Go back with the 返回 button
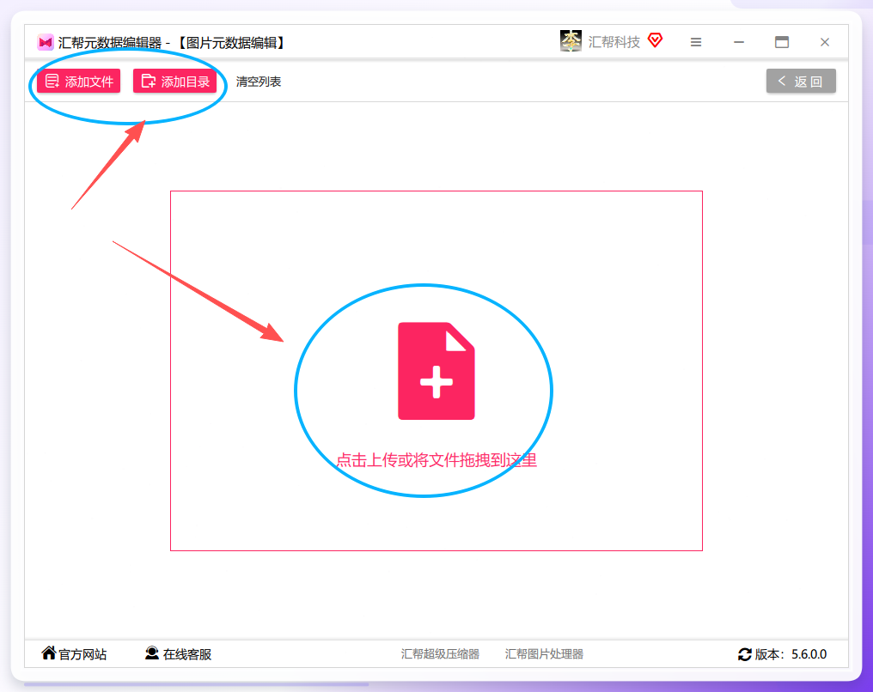The image size is (873, 692). (x=801, y=82)
